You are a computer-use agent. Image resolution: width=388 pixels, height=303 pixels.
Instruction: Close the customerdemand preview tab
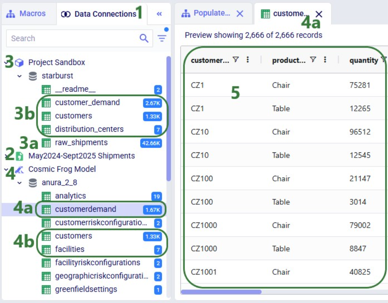(x=319, y=14)
